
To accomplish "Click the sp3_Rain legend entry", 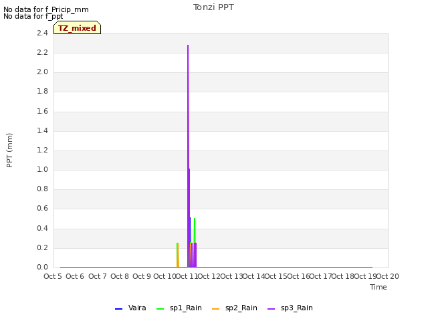I will pos(290,308).
